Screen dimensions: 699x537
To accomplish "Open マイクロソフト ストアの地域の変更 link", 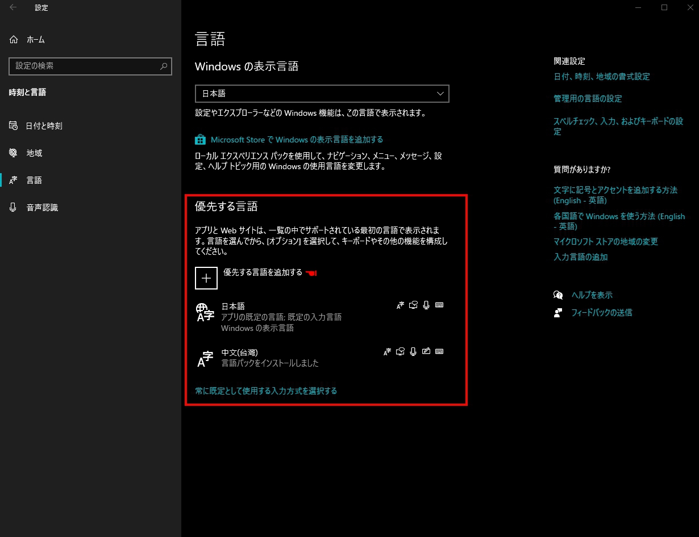I will (x=606, y=242).
